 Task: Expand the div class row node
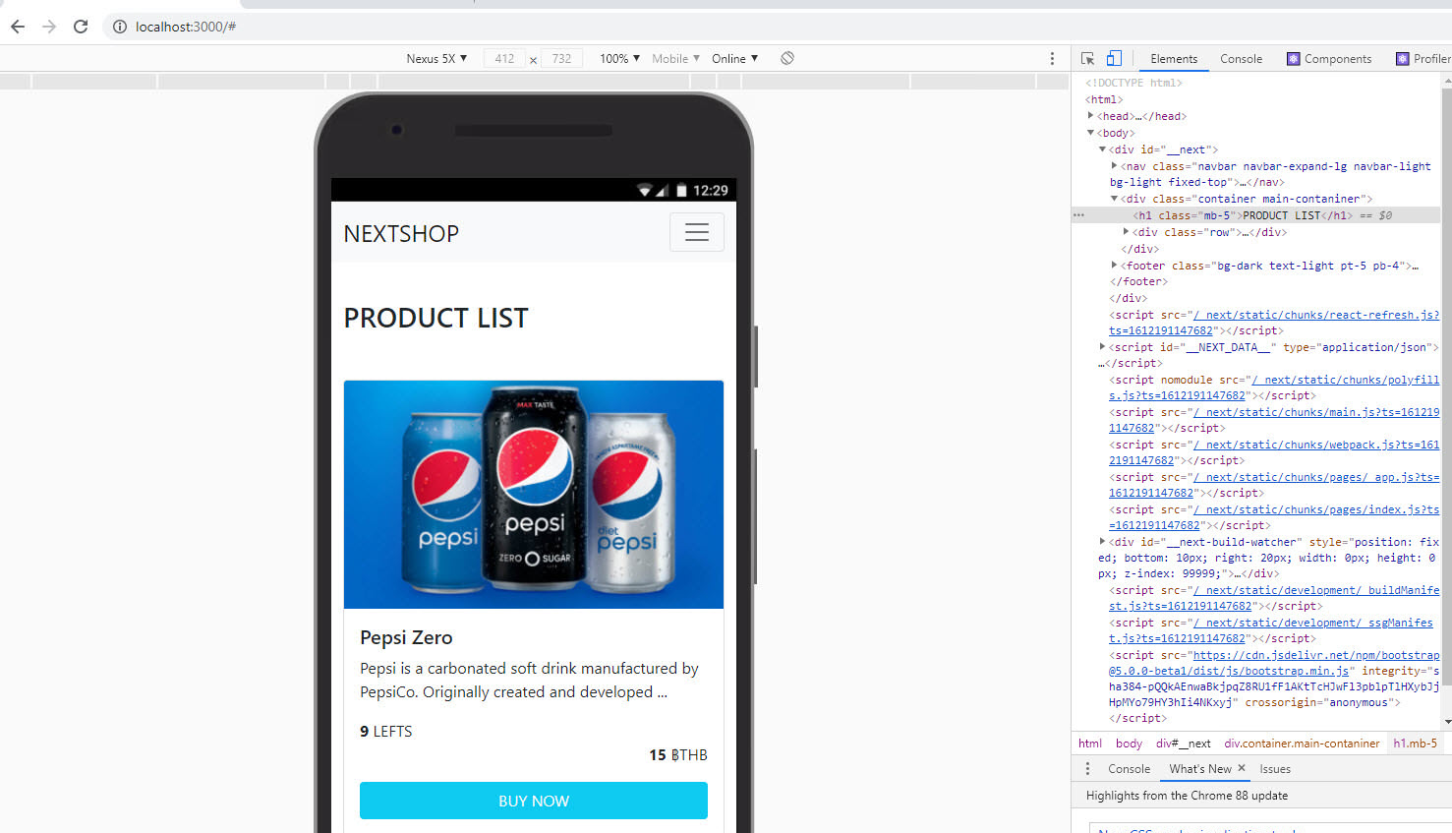coord(1126,232)
